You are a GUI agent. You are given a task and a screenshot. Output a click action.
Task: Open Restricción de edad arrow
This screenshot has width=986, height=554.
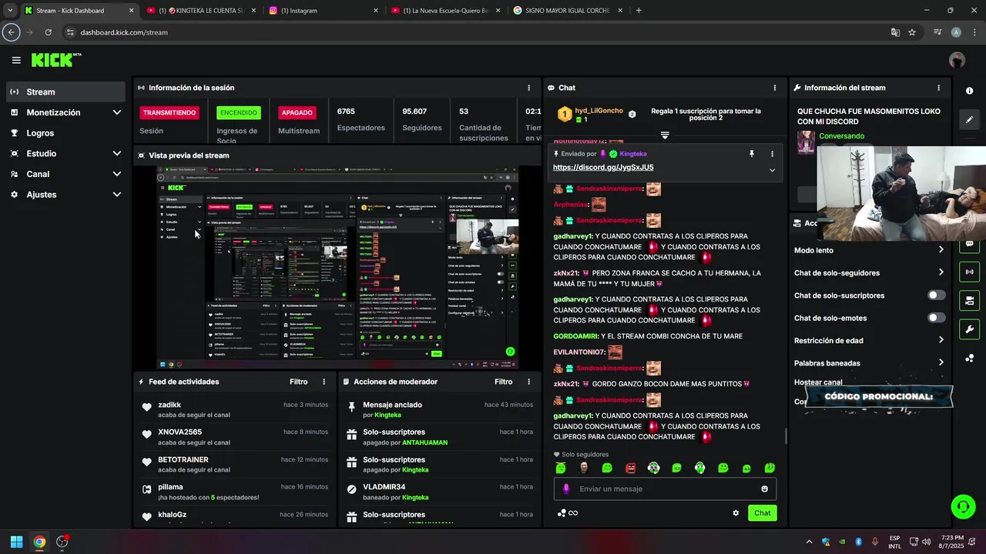941,340
